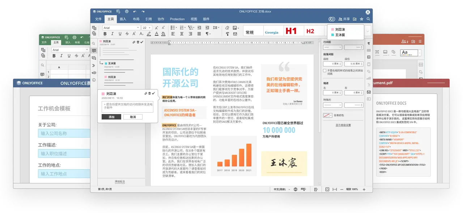The image size is (463, 213).
Task: Open the comments panel icon in left sidebar
Action: point(94,51)
